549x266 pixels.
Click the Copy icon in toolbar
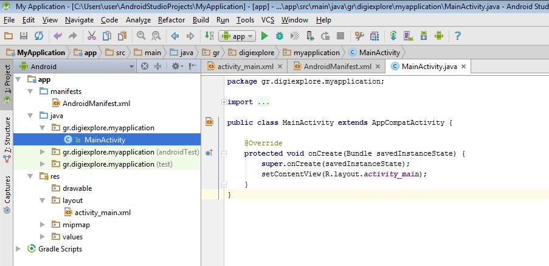point(107,36)
